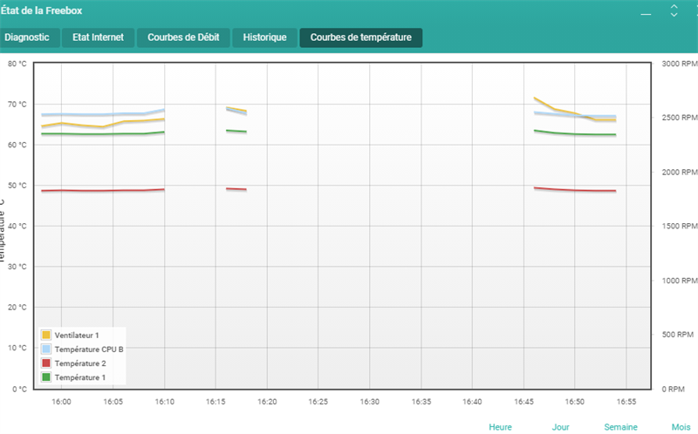
Task: Click the Courbes de température tab
Action: point(360,37)
